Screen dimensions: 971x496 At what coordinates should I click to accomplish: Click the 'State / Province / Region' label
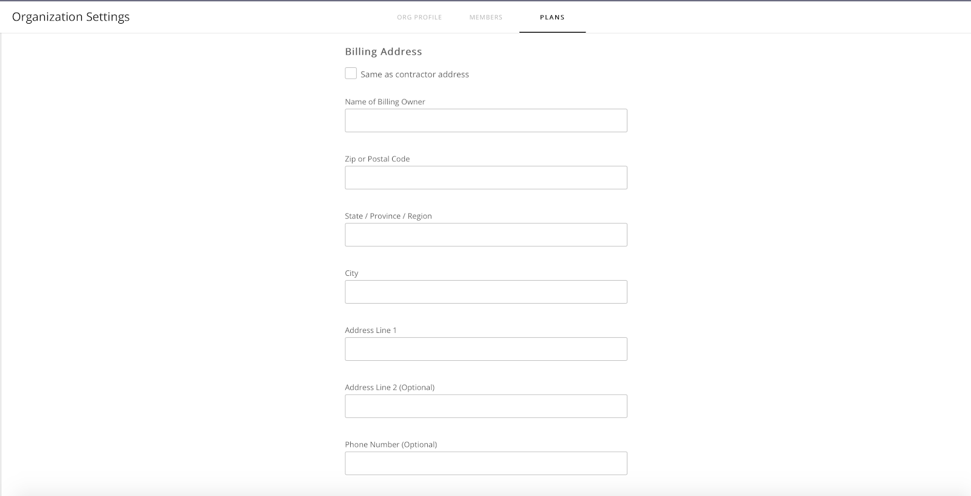388,216
